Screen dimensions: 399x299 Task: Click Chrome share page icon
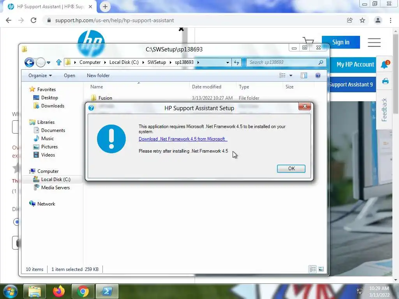click(x=350, y=20)
